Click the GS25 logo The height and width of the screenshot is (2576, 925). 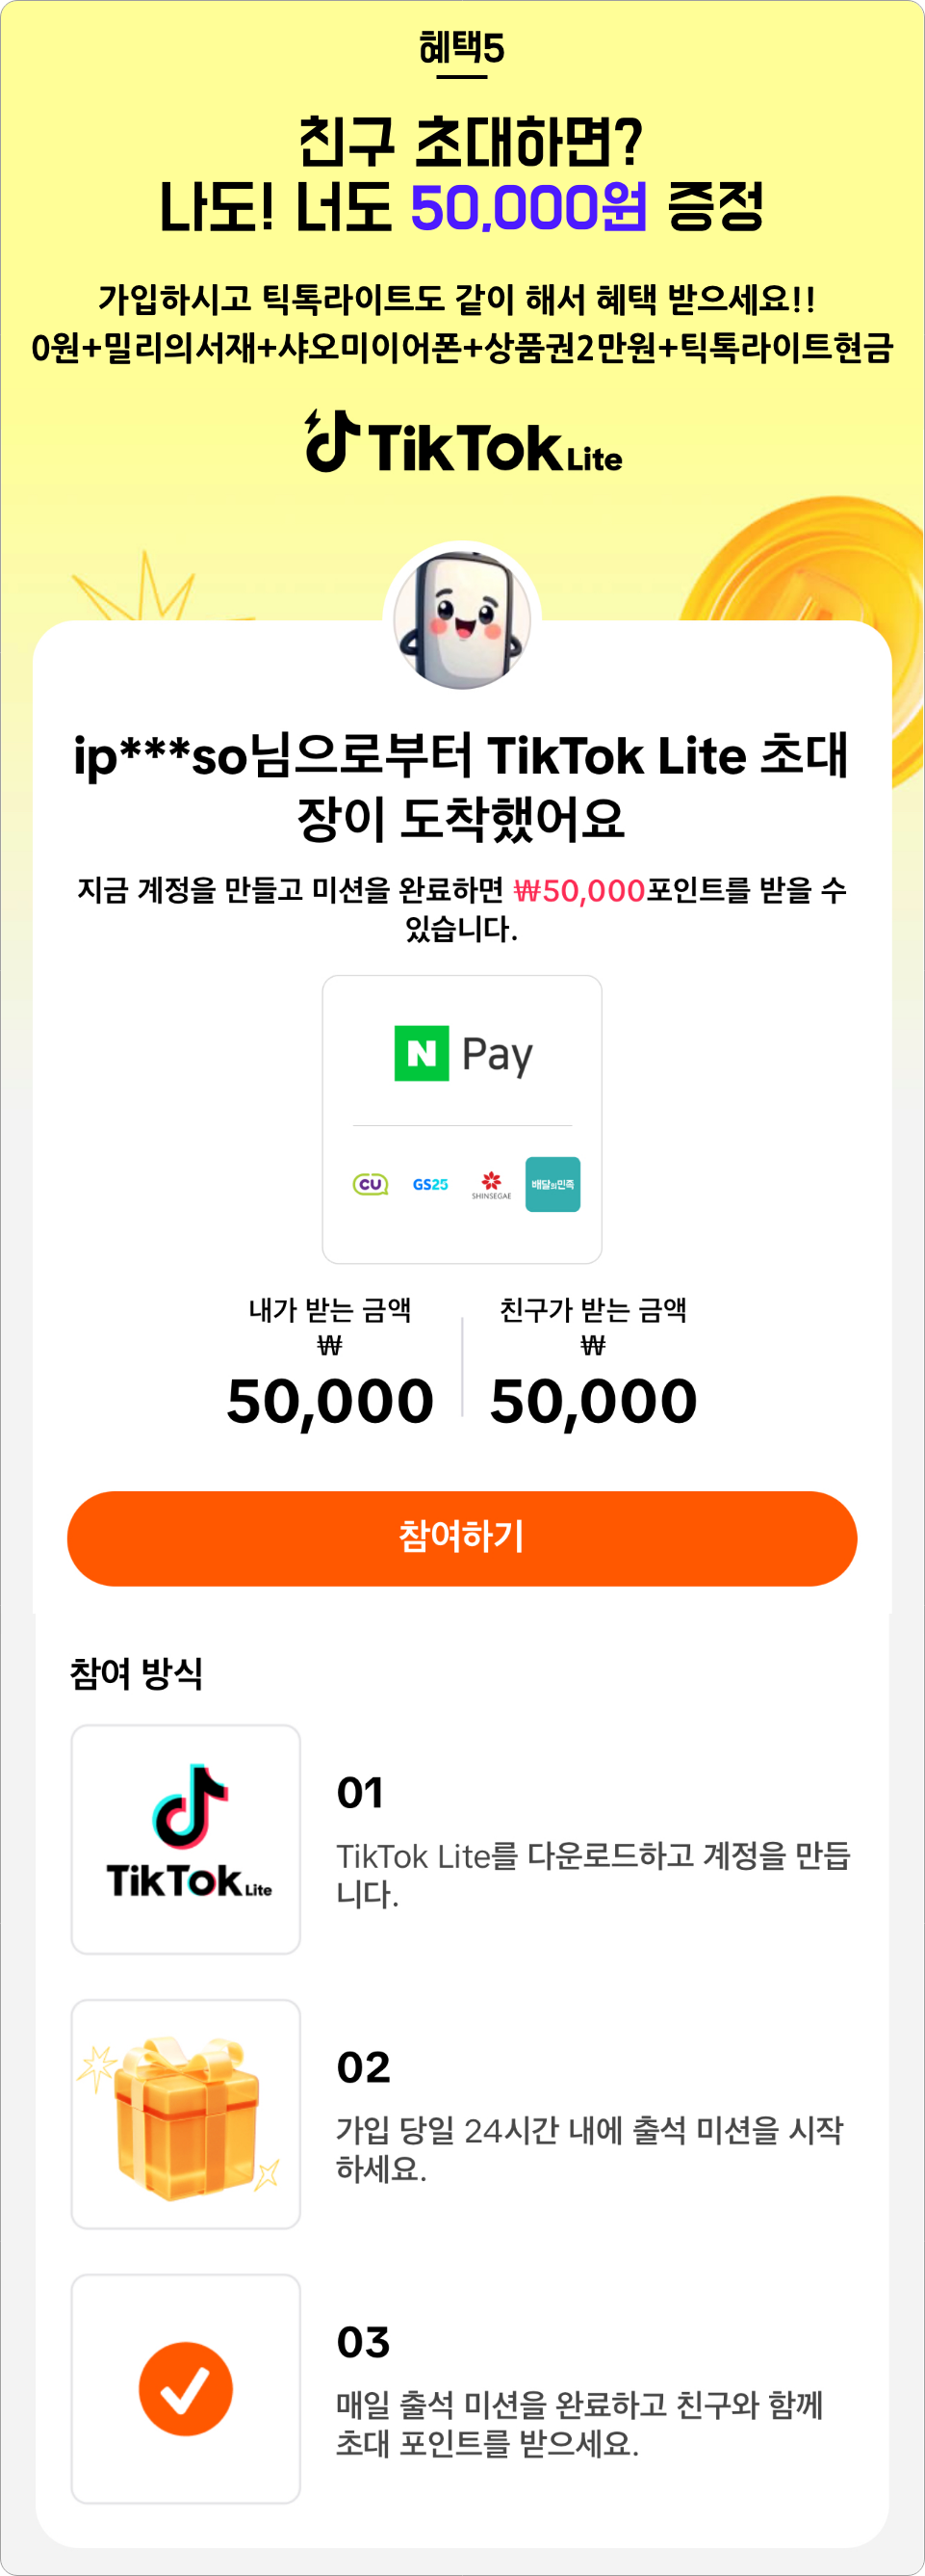tap(430, 1184)
